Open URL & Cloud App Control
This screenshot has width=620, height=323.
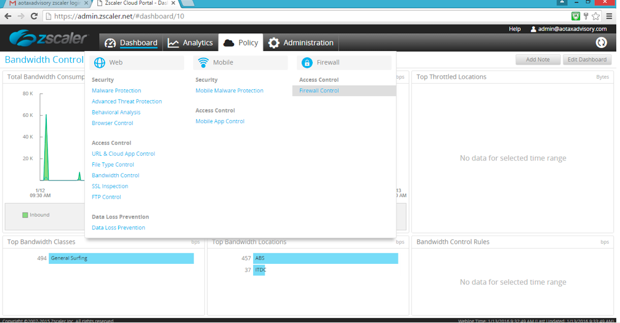[123, 154]
